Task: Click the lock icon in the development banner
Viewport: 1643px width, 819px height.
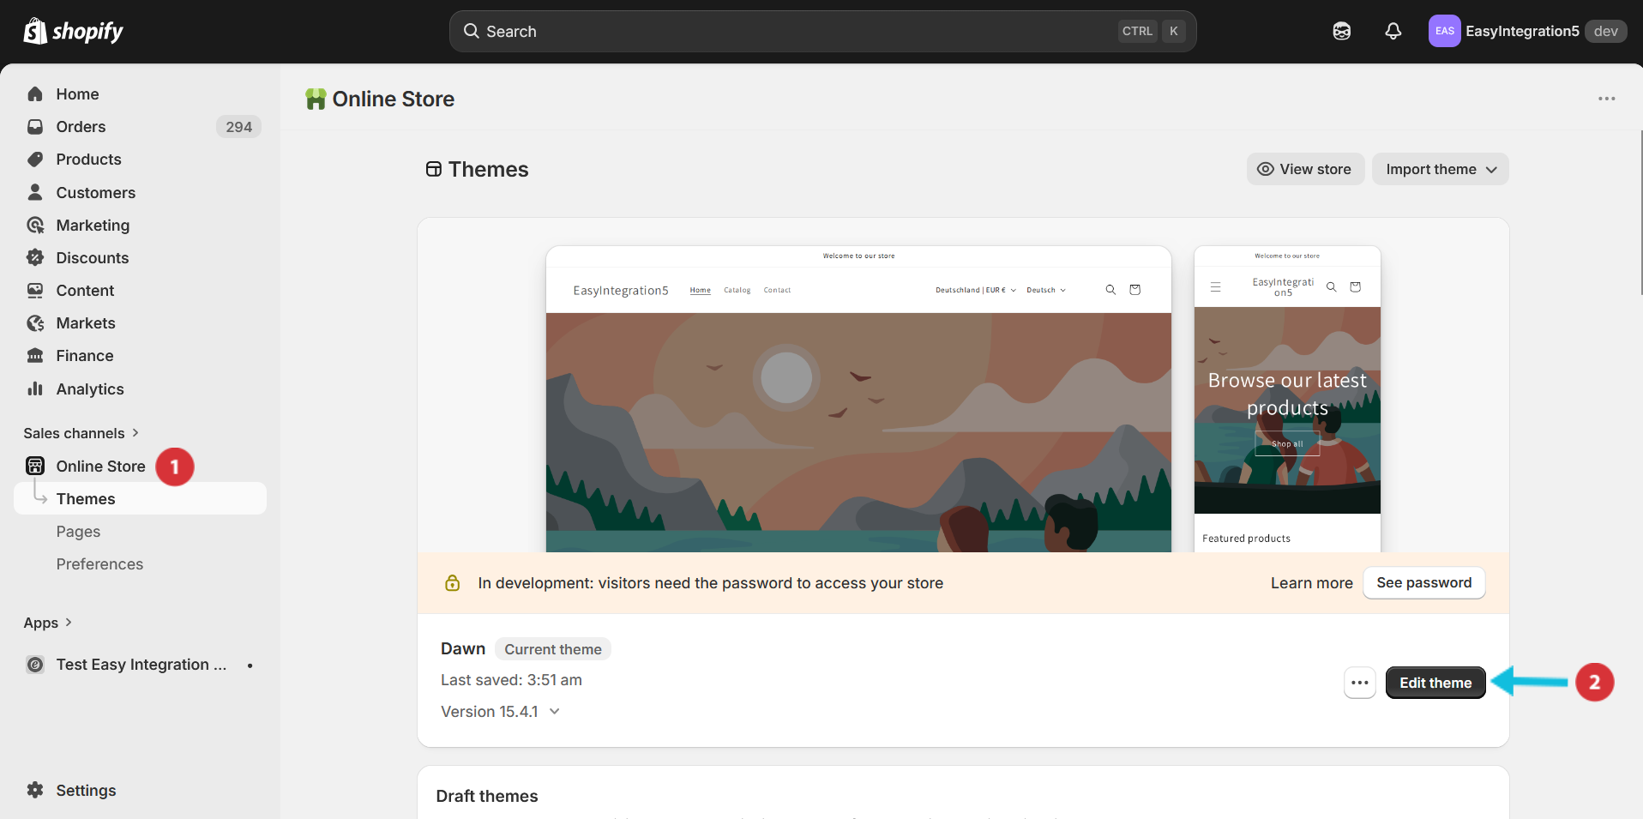Action: click(x=453, y=583)
